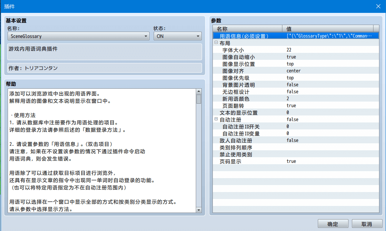Select the 新用语颜色 parameter

pyautogui.click(x=296, y=99)
